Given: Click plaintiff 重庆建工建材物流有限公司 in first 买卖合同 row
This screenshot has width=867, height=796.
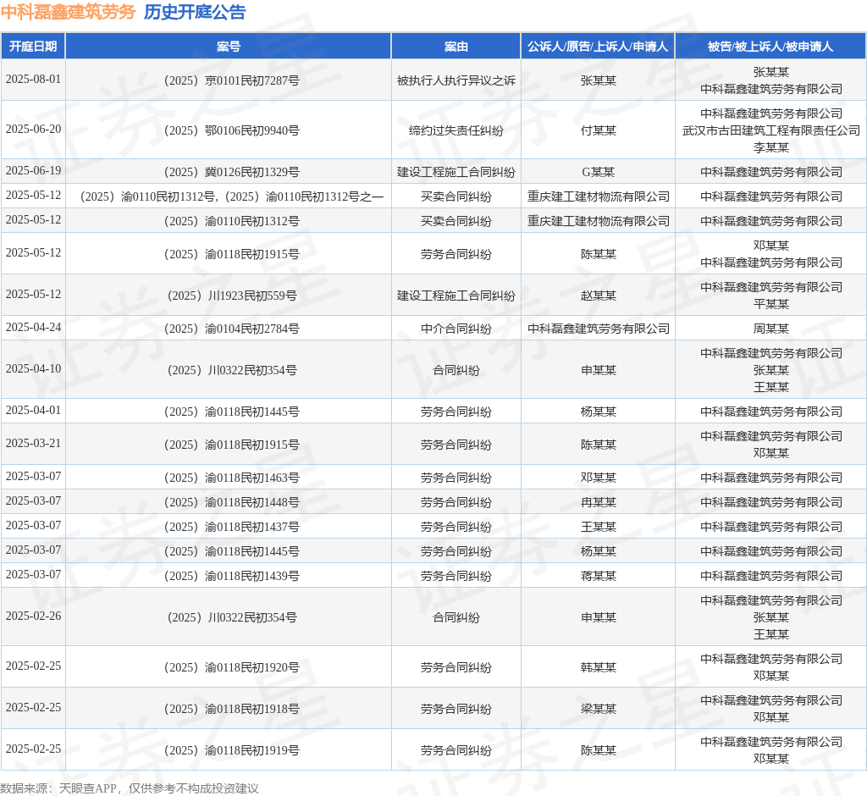Looking at the screenshot, I should [599, 196].
